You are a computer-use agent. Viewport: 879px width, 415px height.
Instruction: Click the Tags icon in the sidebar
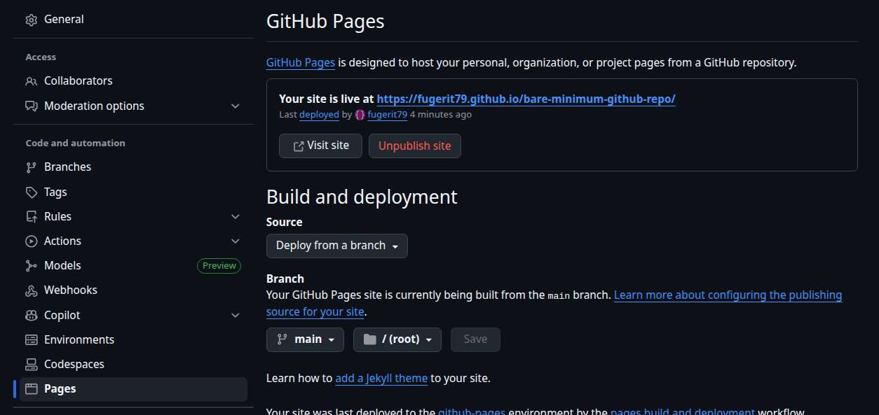(x=31, y=191)
